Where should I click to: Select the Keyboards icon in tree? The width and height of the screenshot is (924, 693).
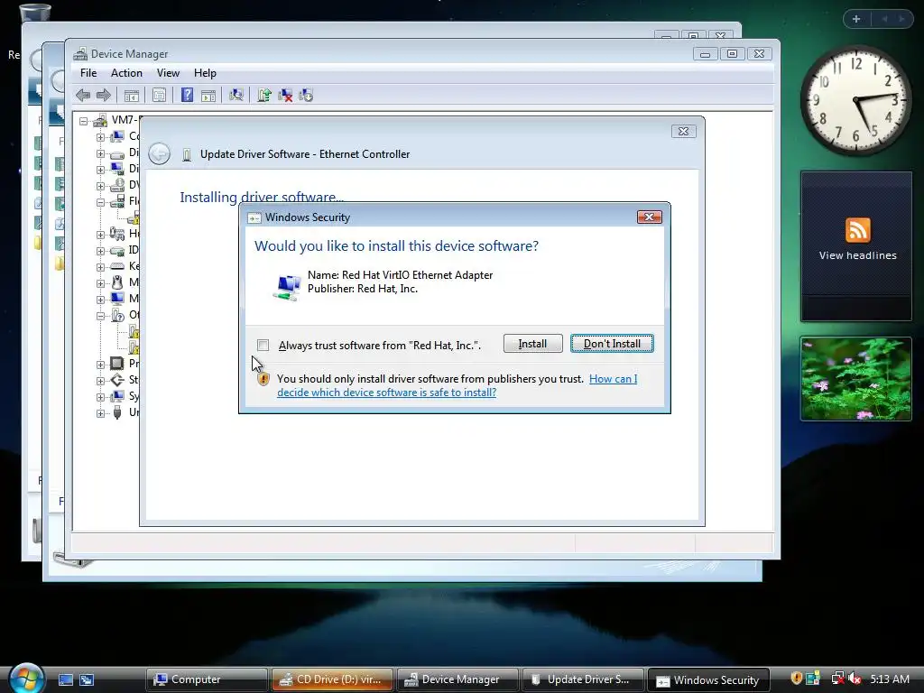[x=117, y=266]
